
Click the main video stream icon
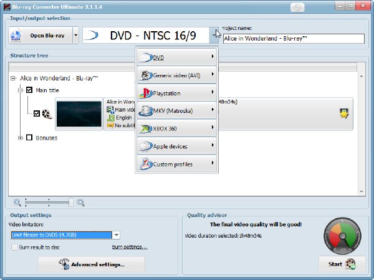(110, 110)
